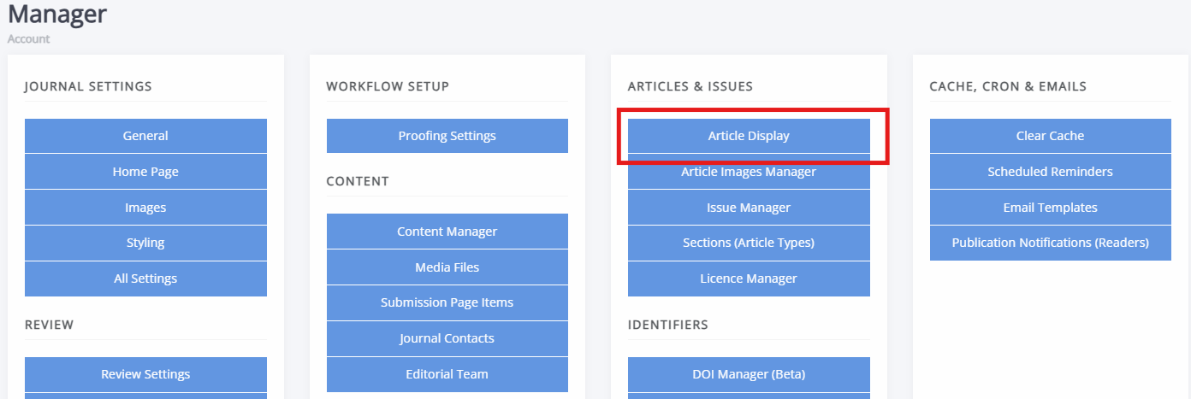Go to Images settings
Image resolution: width=1191 pixels, height=399 pixels.
[145, 208]
